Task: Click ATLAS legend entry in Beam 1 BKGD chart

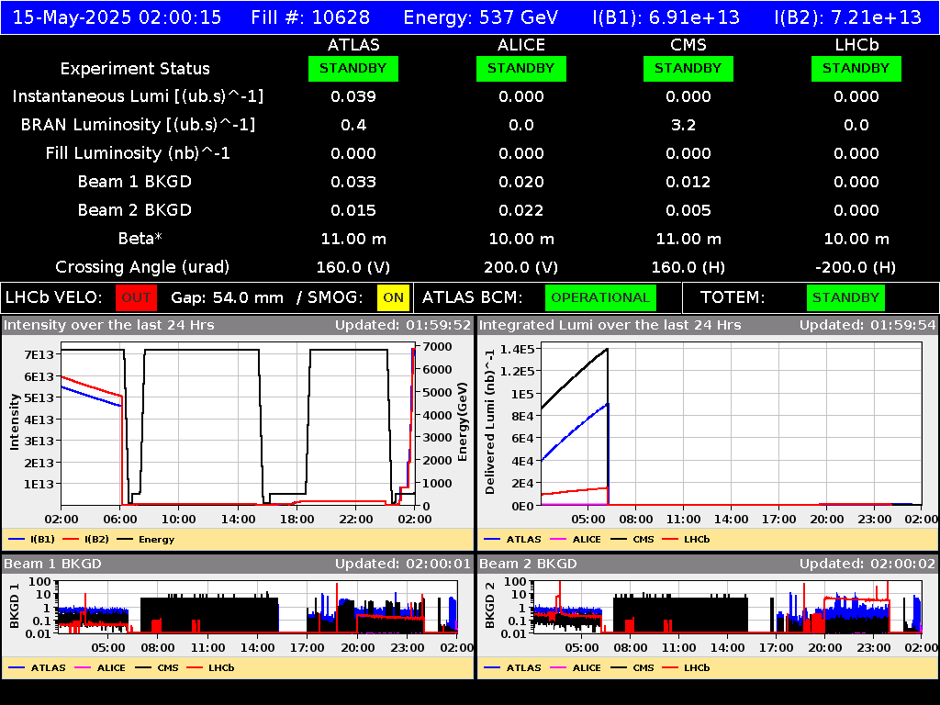Action: click(37, 667)
